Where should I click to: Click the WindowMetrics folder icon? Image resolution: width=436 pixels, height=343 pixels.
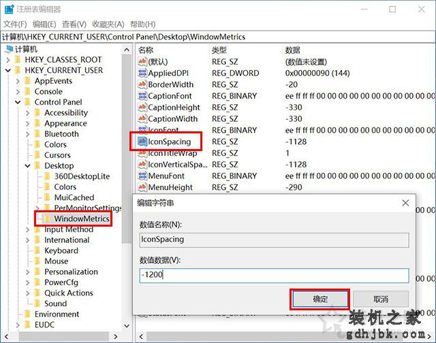pyautogui.click(x=47, y=218)
